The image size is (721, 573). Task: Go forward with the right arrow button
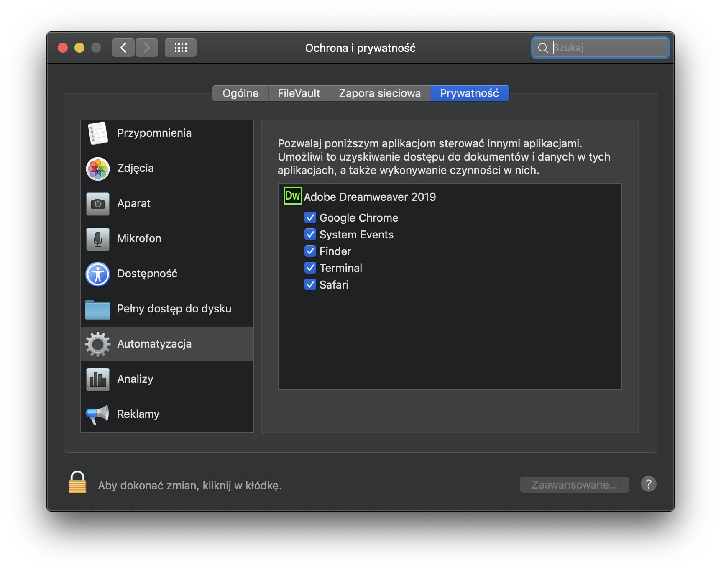[147, 48]
